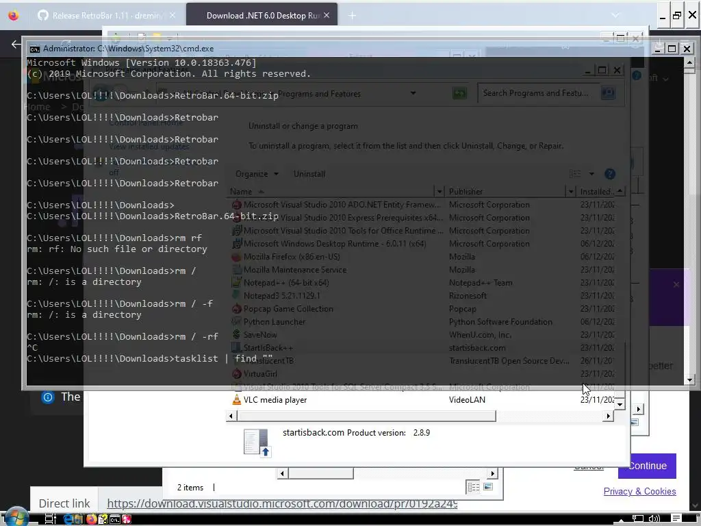Click the StartIsBack program details icon
The image size is (701, 526).
(x=257, y=443)
